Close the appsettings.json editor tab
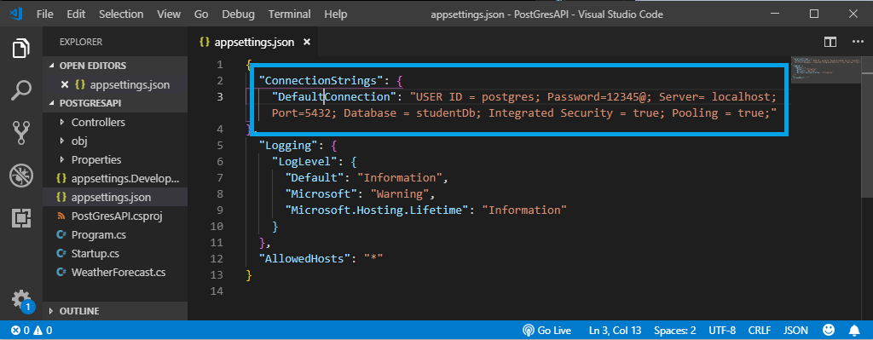This screenshot has width=873, height=340. [306, 42]
